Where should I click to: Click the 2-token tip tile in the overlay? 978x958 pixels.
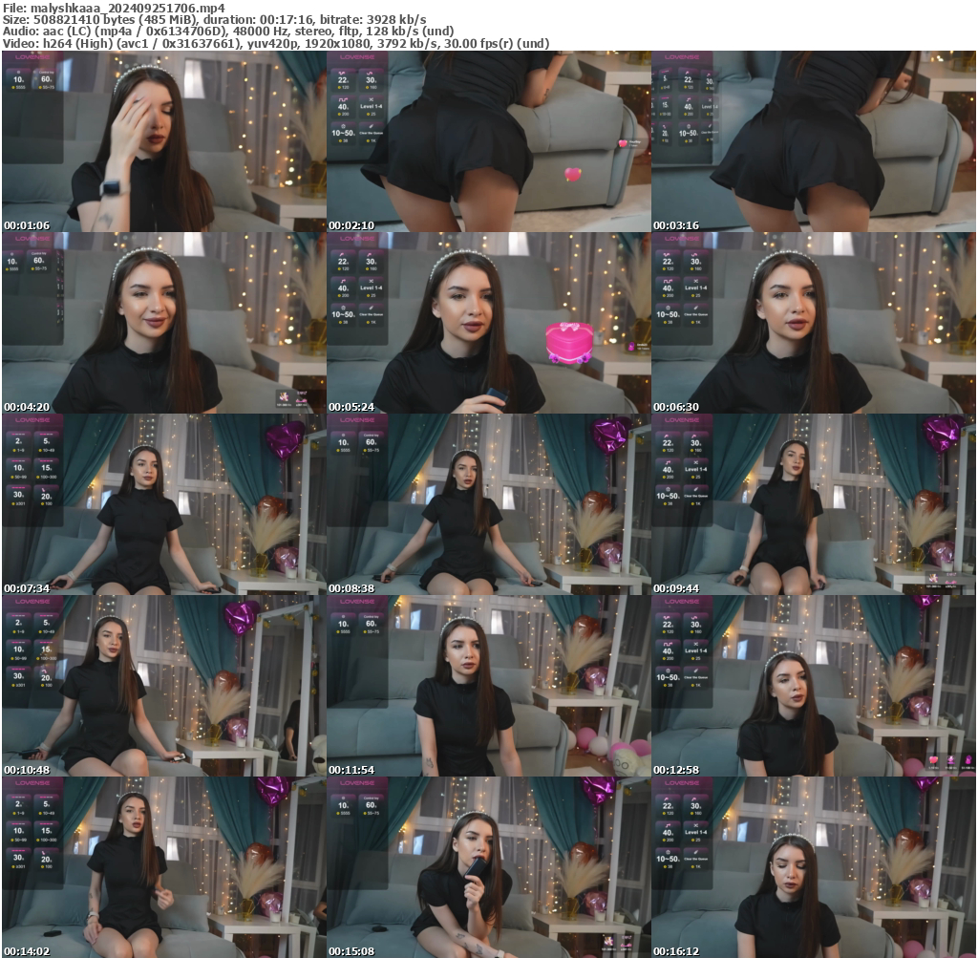click(x=18, y=441)
